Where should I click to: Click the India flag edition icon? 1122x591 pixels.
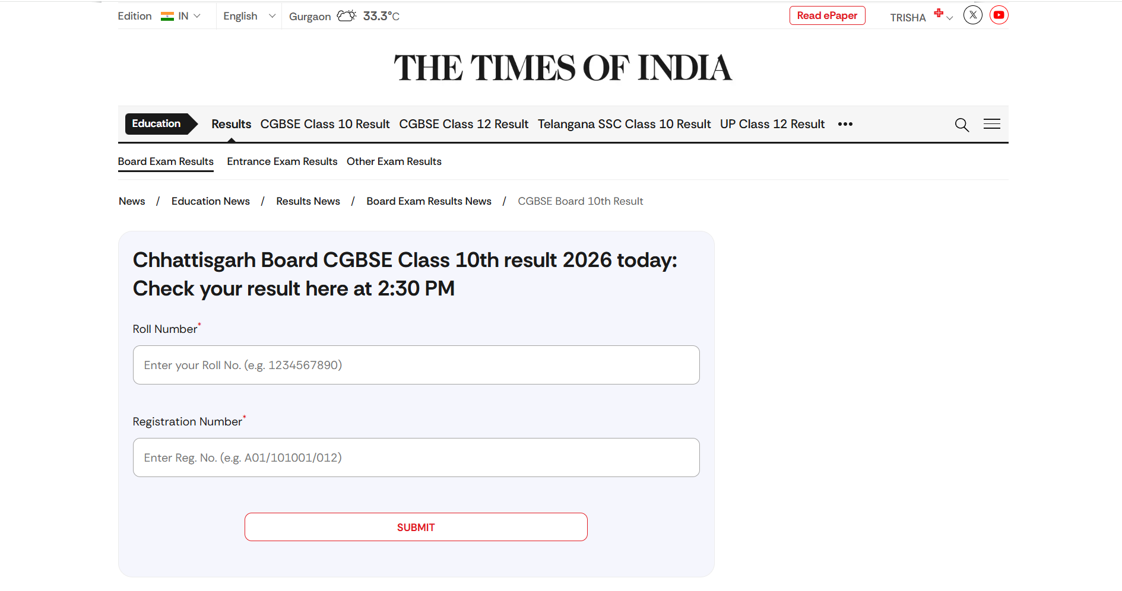pos(167,17)
